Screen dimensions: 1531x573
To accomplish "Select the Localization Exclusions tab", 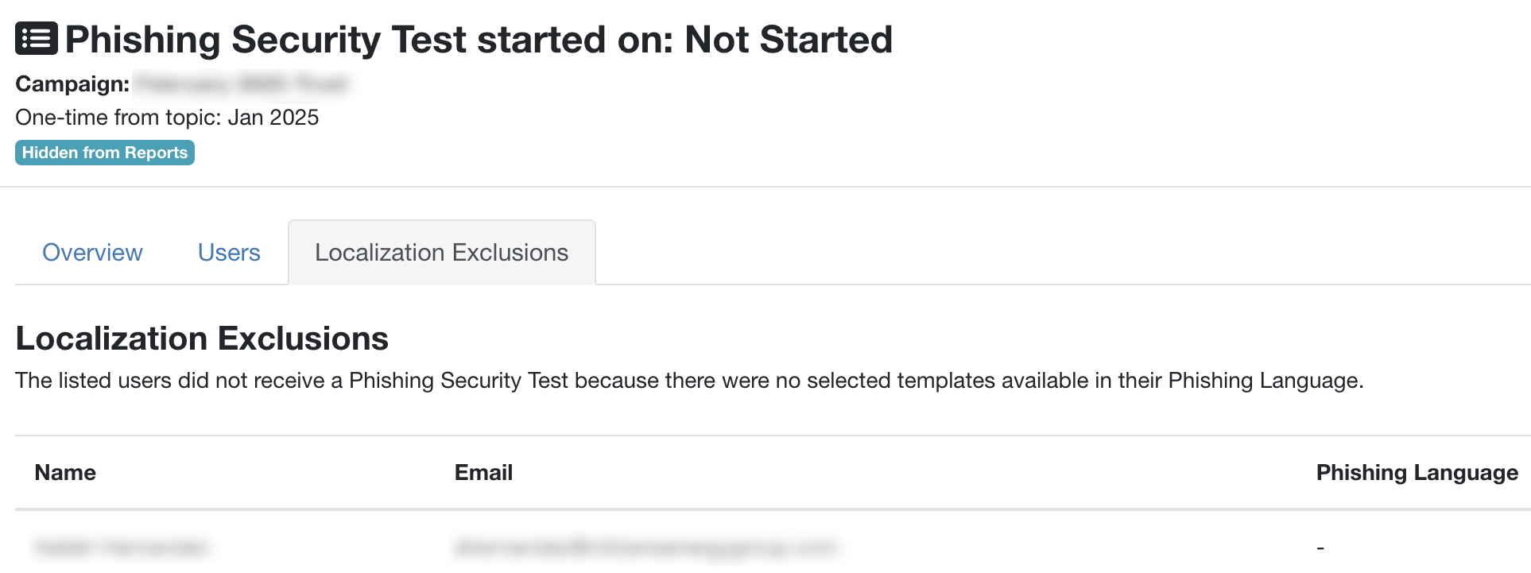I will point(441,253).
